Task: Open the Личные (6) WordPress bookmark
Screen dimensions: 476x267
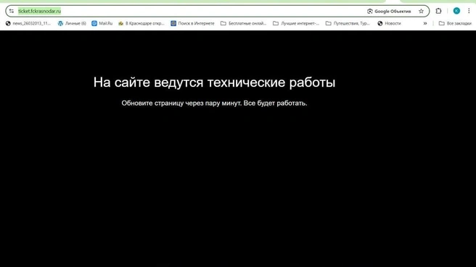Action: 72,23
